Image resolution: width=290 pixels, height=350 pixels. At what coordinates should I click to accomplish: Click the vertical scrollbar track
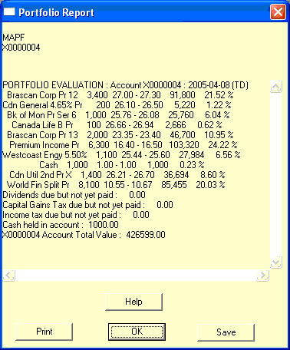[x=276, y=174]
